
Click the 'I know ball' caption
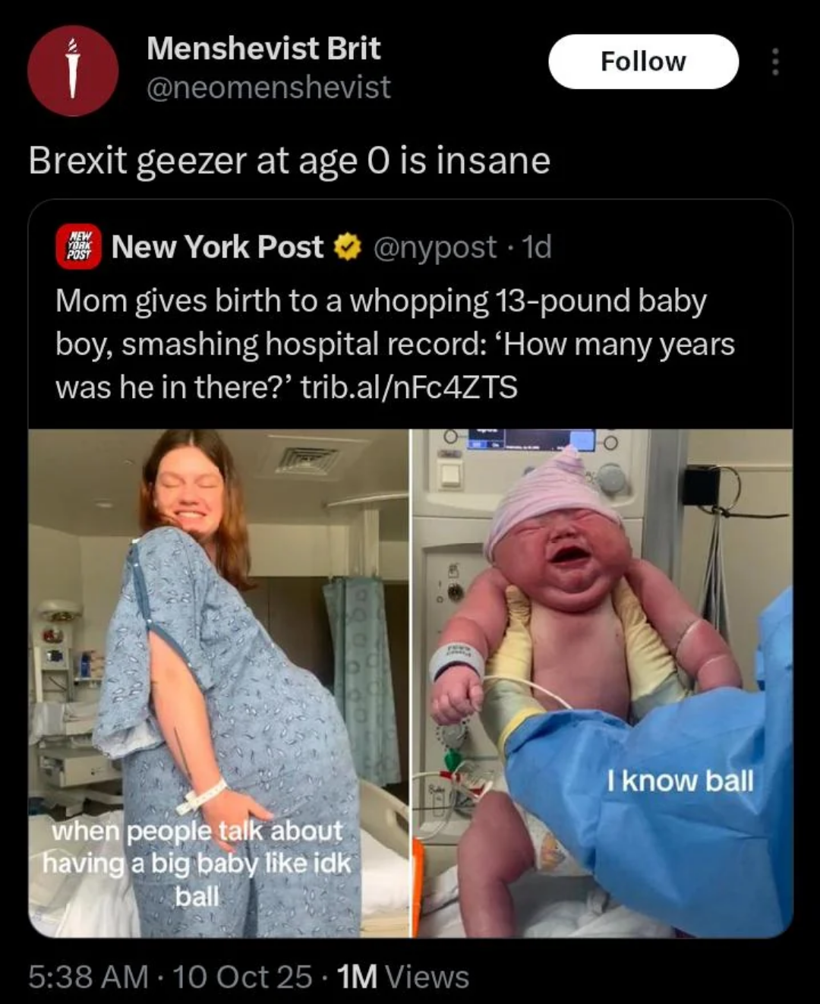click(680, 781)
